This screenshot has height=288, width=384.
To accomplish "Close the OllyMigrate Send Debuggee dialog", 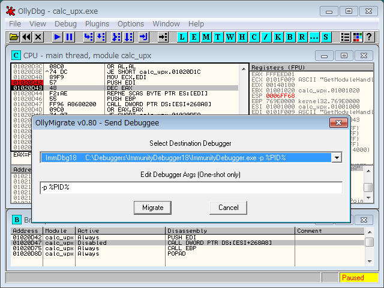I will coord(338,122).
